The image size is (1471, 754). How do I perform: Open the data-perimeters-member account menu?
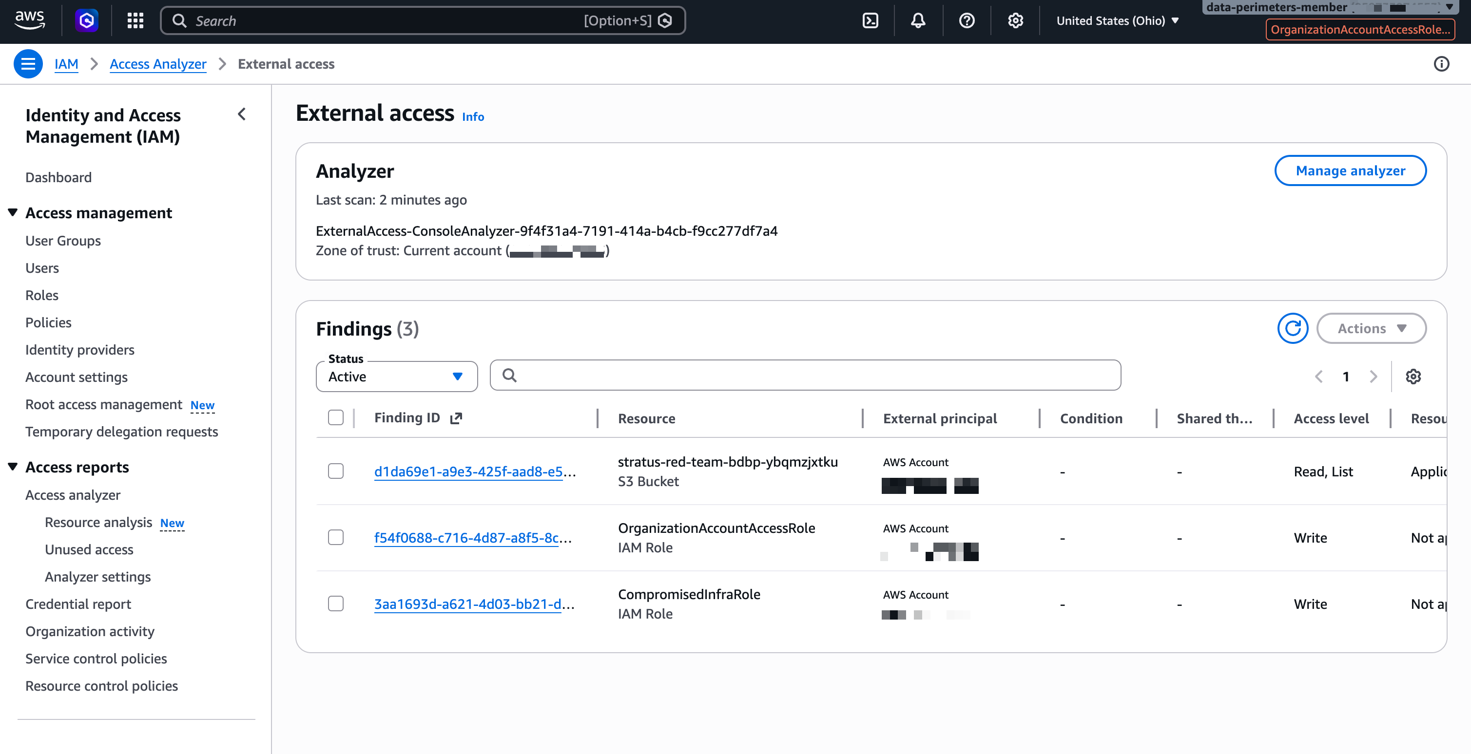1331,7
